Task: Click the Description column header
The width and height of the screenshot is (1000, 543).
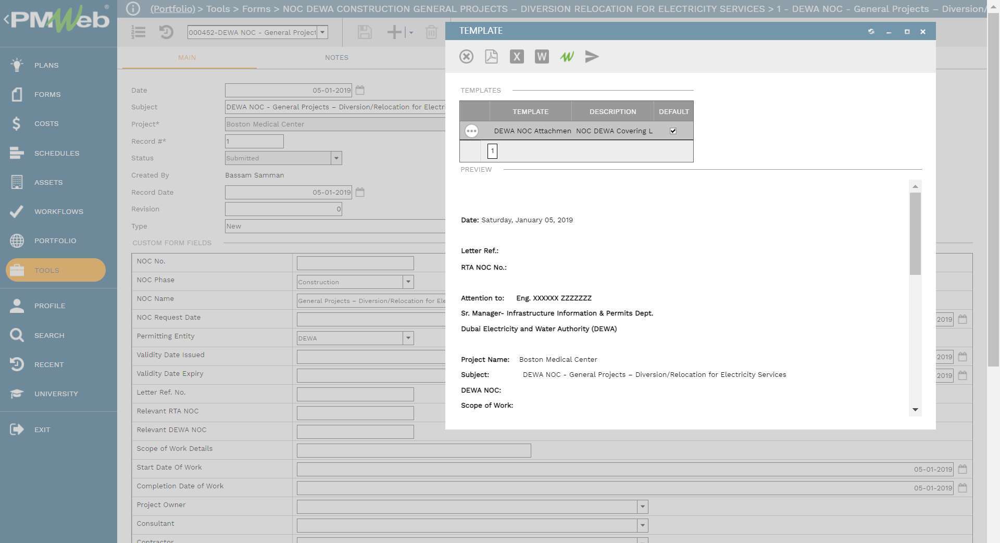Action: (x=612, y=111)
